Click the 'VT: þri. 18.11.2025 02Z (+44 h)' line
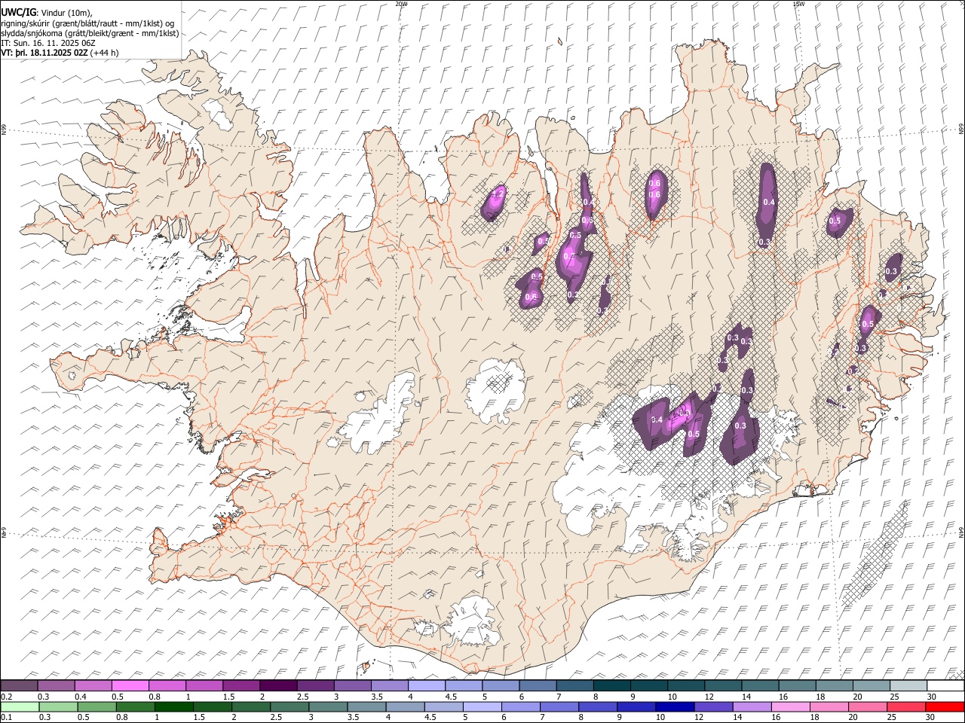This screenshot has height=723, width=965. [x=60, y=53]
